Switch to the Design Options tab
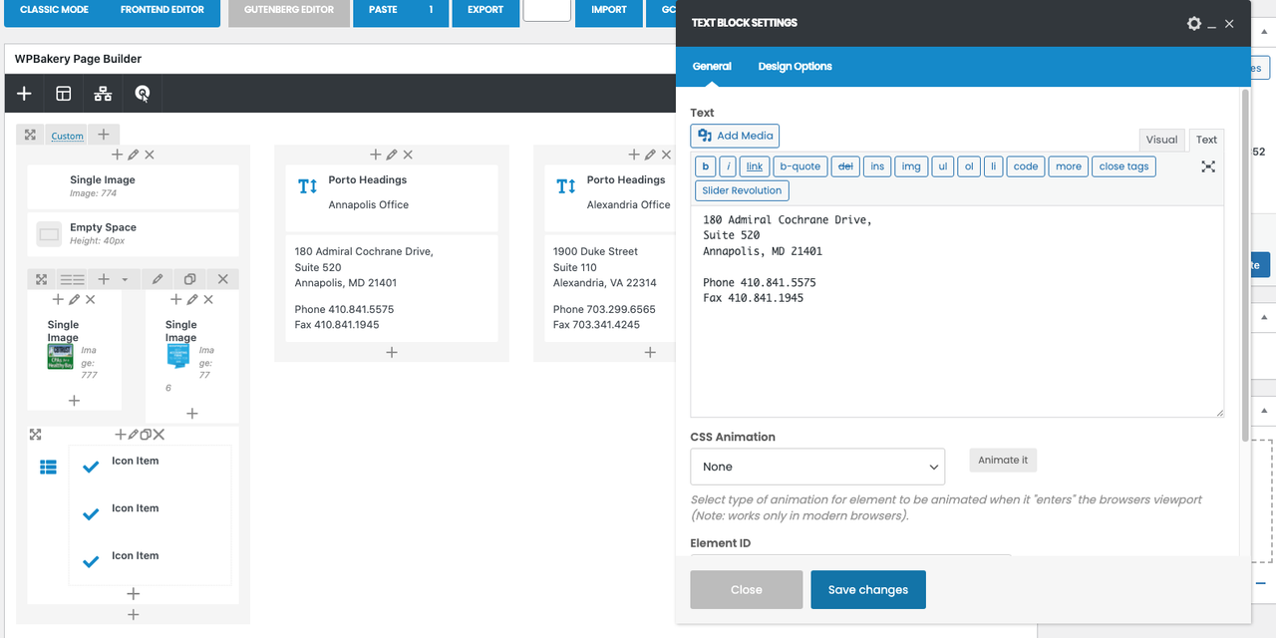The width and height of the screenshot is (1276, 638). click(x=795, y=67)
